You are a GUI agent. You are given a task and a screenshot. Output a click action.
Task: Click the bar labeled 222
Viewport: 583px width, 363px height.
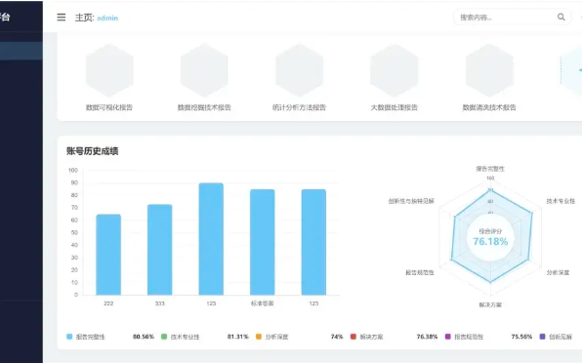[x=108, y=255]
